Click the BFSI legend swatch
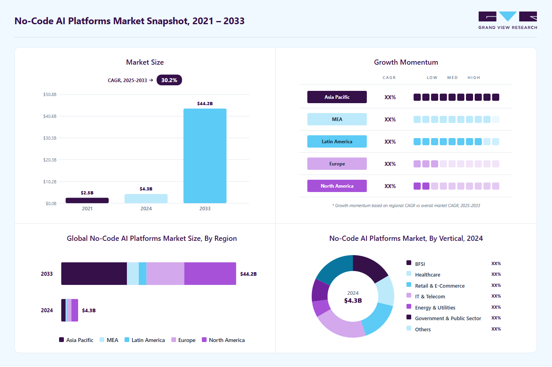This screenshot has height=367, width=552. click(409, 263)
